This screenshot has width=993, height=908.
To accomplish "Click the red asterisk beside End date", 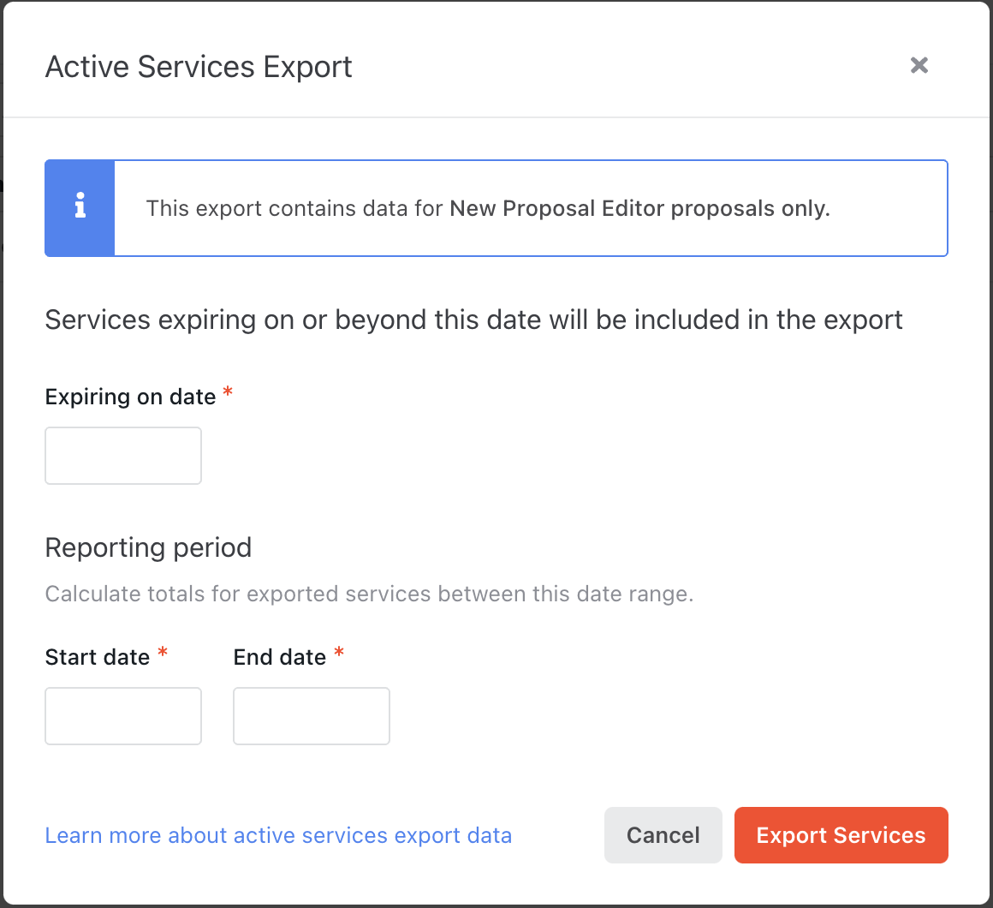I will point(339,652).
